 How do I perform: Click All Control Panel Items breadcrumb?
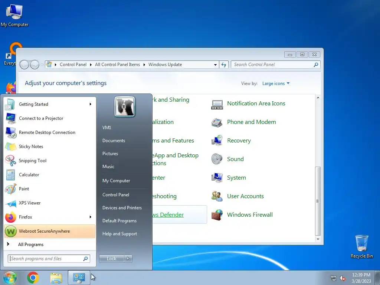(117, 65)
